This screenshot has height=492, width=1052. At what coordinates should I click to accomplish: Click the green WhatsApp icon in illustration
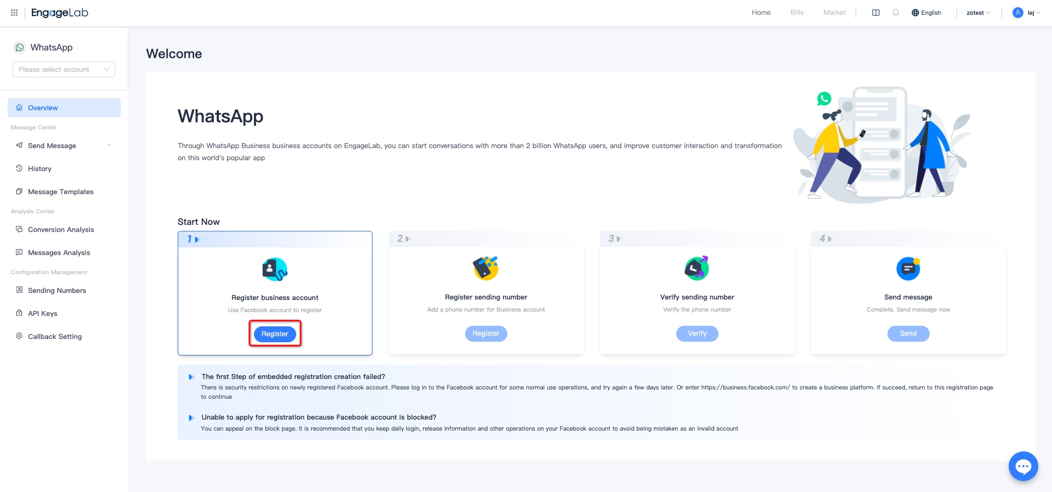tap(824, 99)
